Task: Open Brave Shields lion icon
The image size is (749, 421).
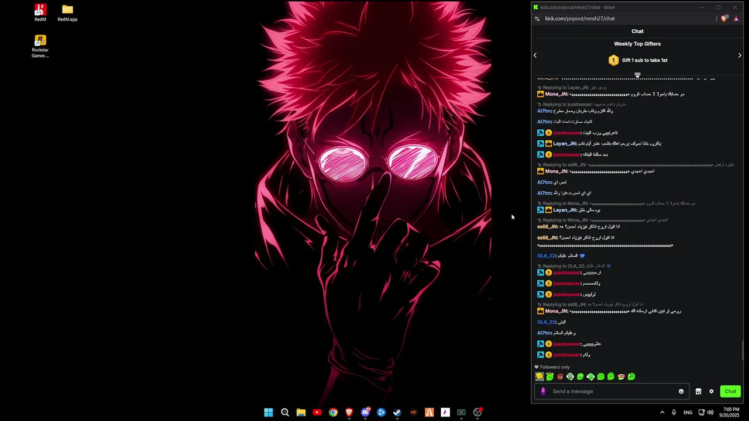Action: click(724, 19)
